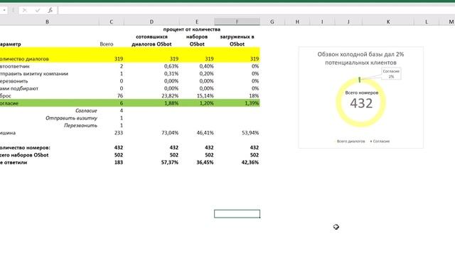The width and height of the screenshot is (455, 256).
Task: Click the value 76 in the Всего column
Action: point(120,96)
